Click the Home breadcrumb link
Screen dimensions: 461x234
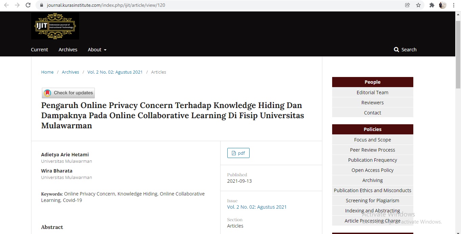47,72
